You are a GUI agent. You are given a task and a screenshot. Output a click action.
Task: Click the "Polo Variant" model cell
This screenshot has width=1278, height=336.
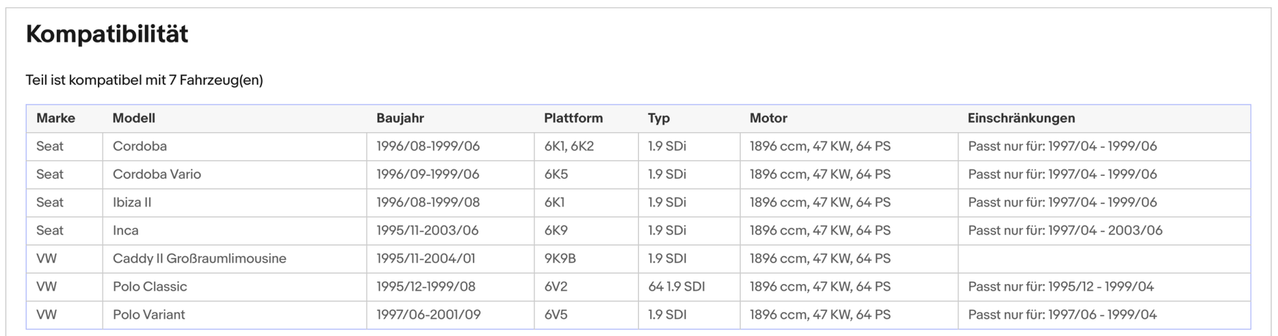pyautogui.click(x=149, y=315)
